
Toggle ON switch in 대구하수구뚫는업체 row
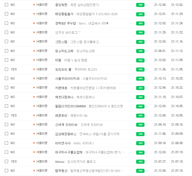click(140, 152)
